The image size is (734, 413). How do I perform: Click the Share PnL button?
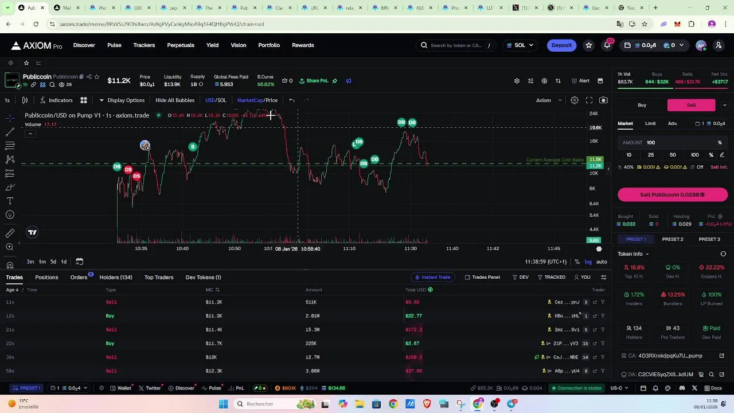tap(314, 81)
